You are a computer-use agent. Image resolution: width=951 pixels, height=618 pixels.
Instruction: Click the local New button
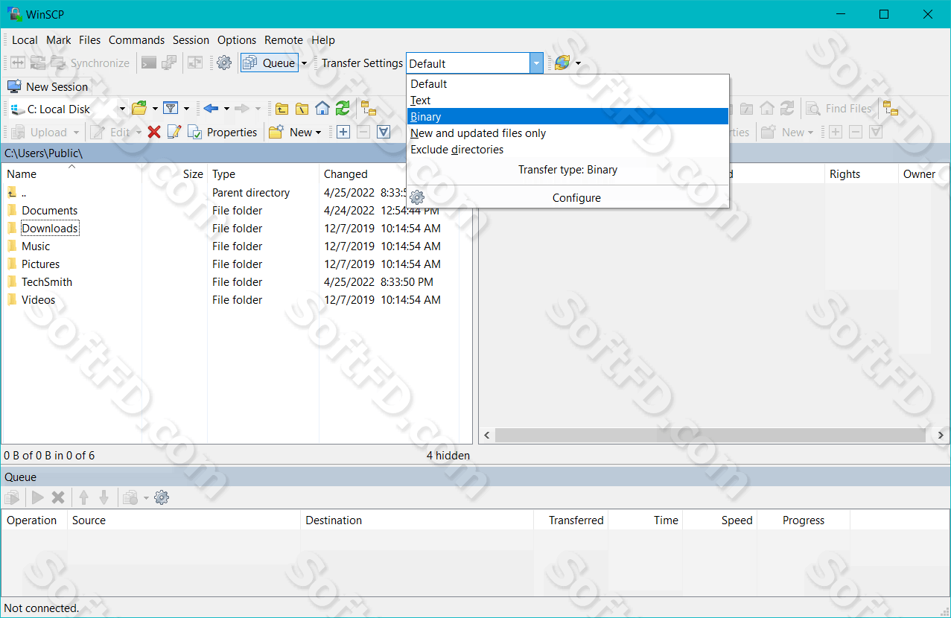click(x=295, y=133)
